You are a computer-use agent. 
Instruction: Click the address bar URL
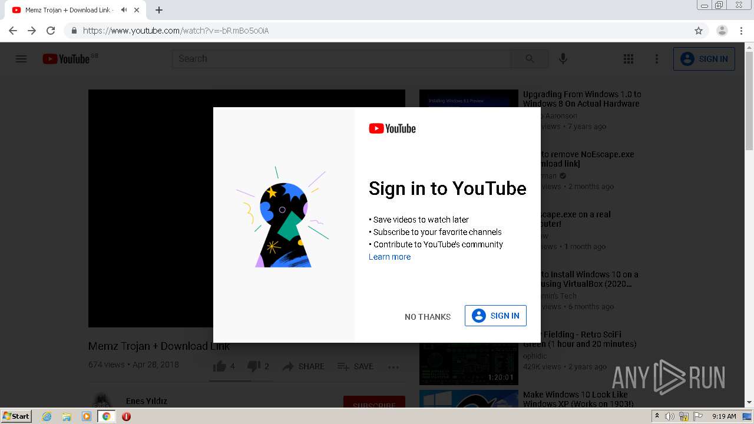[176, 31]
